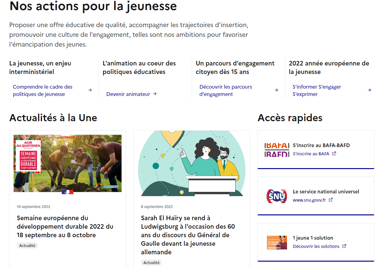The width and height of the screenshot is (378, 268).
Task: Click heading 'L'animation au coeur des politiques éducatives'
Action: pos(139,68)
